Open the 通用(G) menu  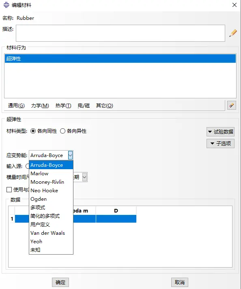tap(16, 105)
